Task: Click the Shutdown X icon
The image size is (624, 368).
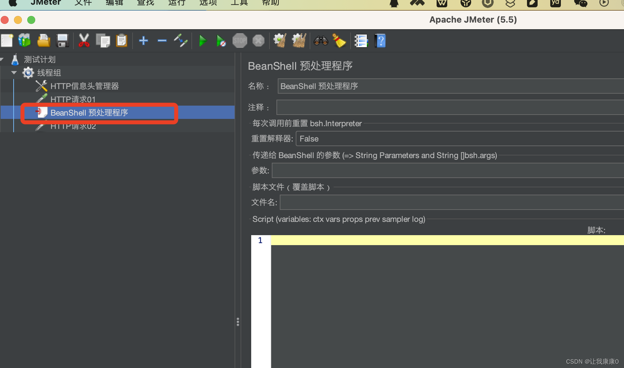Action: [x=258, y=41]
